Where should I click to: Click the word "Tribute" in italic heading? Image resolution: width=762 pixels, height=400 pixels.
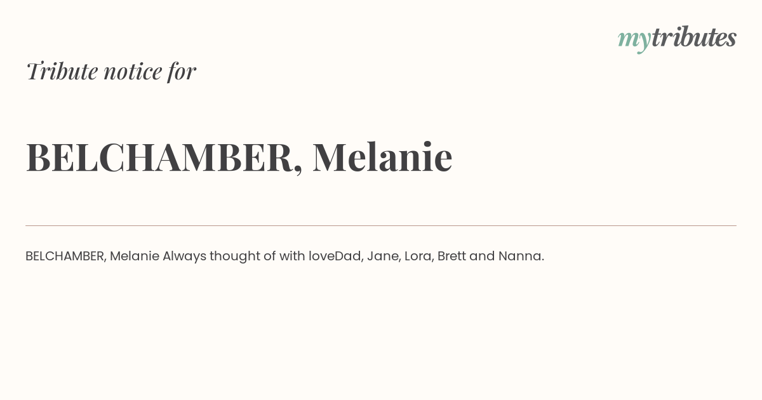click(62, 71)
